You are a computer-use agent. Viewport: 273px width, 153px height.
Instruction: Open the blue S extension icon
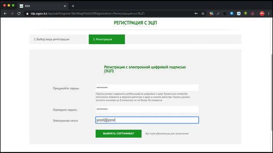coord(232,13)
